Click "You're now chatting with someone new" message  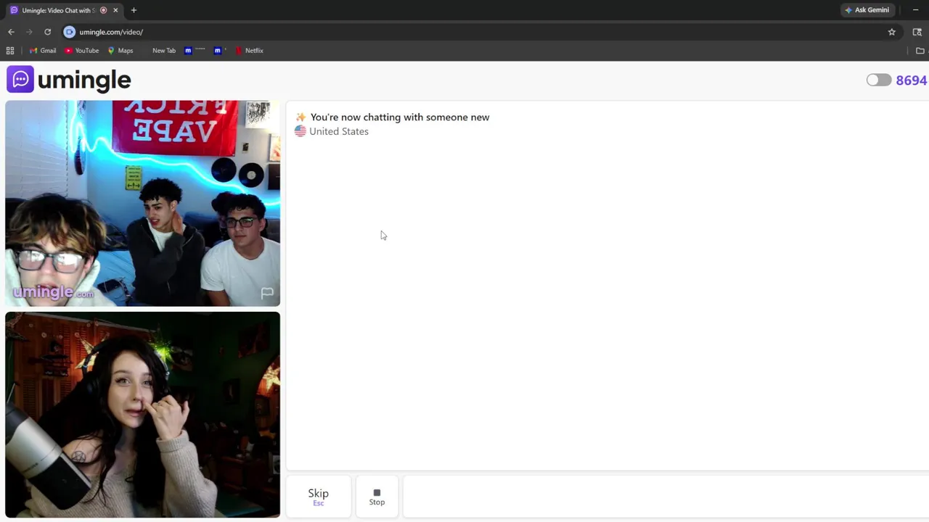coord(400,117)
